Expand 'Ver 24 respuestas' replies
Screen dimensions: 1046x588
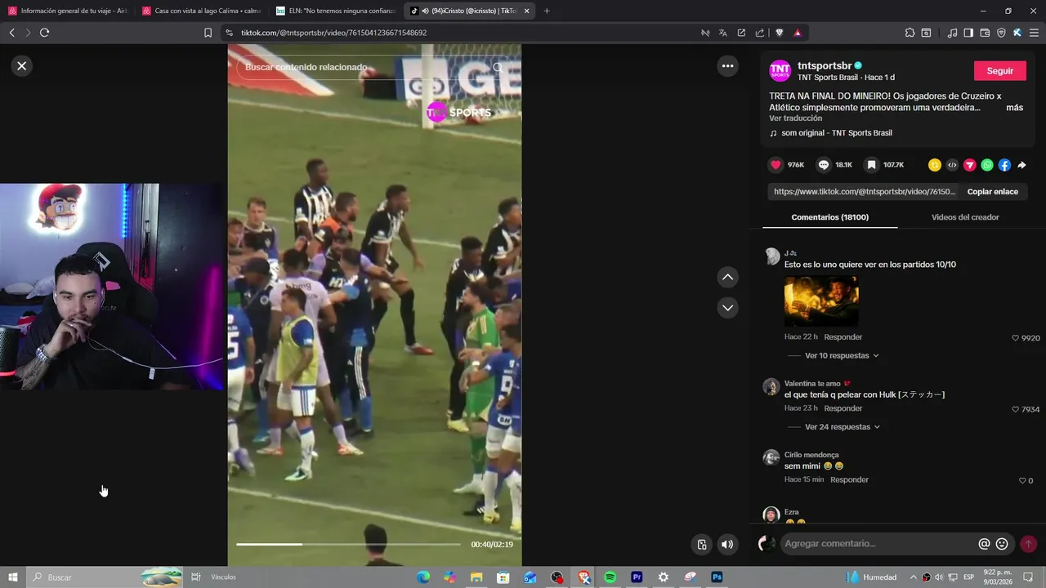click(842, 427)
